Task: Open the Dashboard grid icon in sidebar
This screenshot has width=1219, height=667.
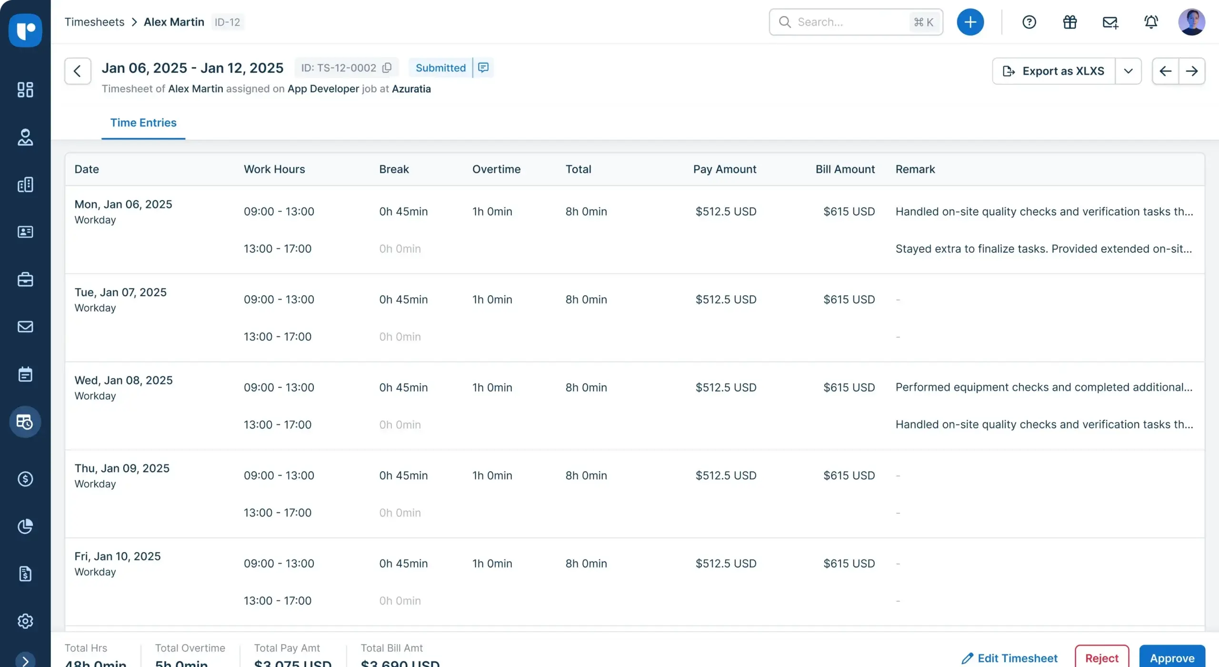Action: click(x=25, y=90)
